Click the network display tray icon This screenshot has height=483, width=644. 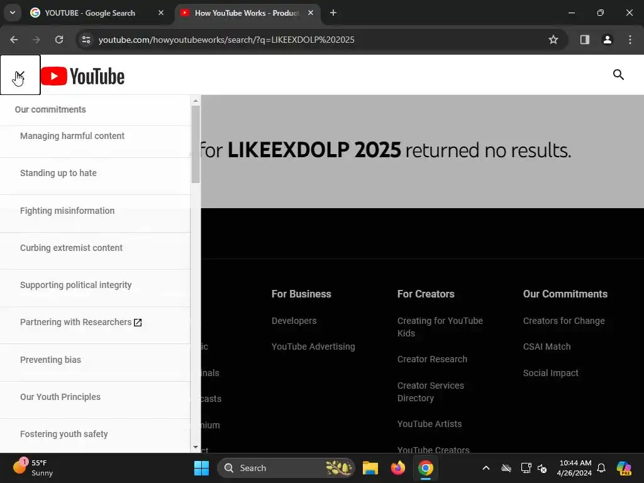[526, 468]
